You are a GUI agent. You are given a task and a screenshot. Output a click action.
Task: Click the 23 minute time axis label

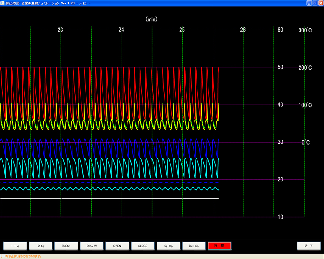coord(60,30)
